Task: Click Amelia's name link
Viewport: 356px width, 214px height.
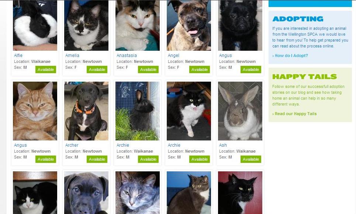Action: tap(72, 56)
